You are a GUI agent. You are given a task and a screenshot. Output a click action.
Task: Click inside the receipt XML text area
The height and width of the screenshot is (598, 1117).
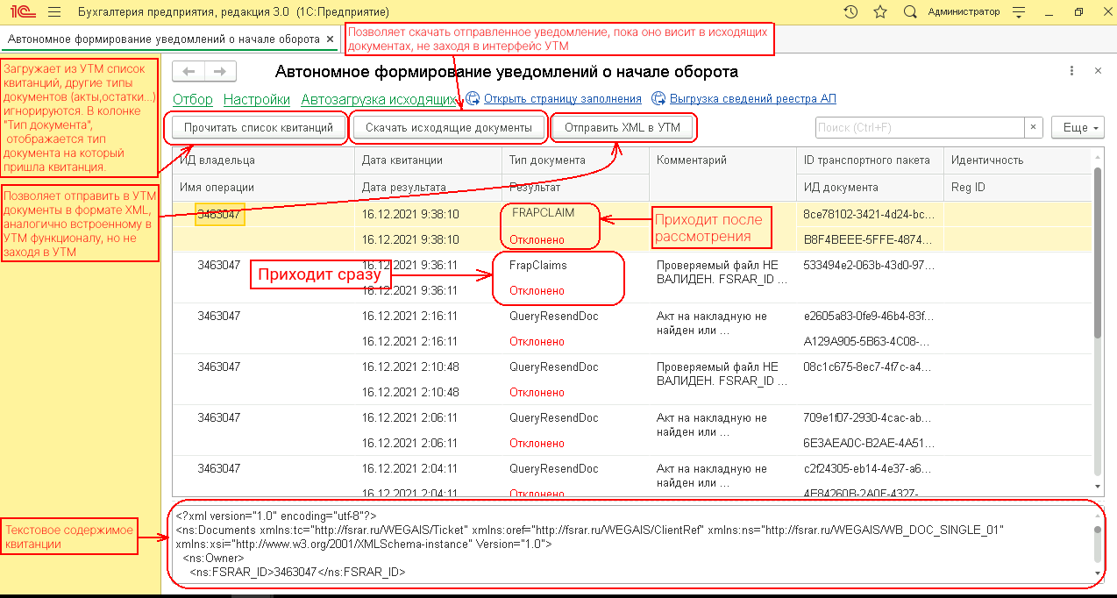[631, 544]
